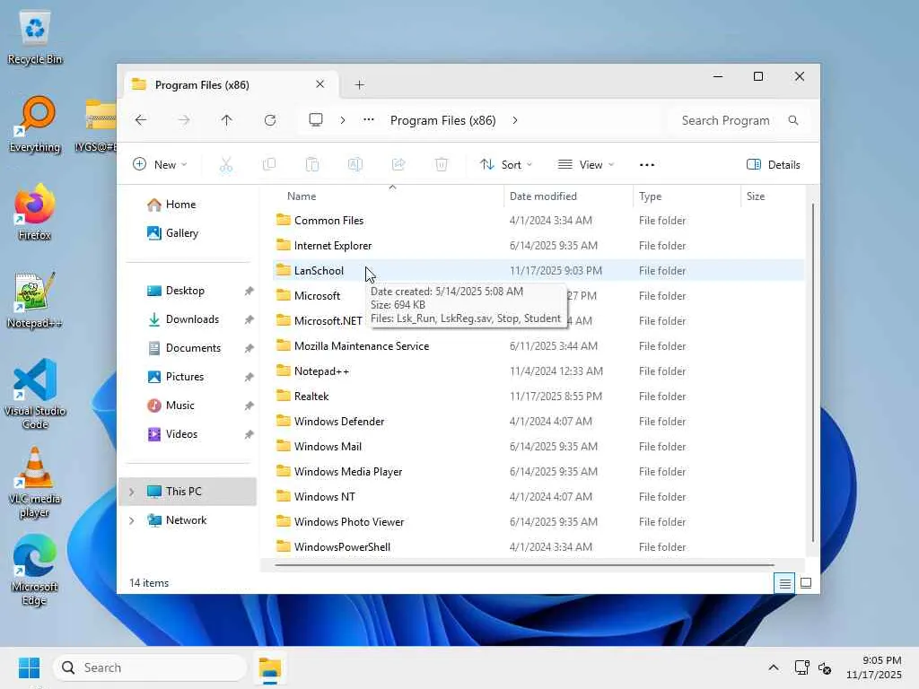Select the Visual Studio Code shortcut

(x=35, y=394)
